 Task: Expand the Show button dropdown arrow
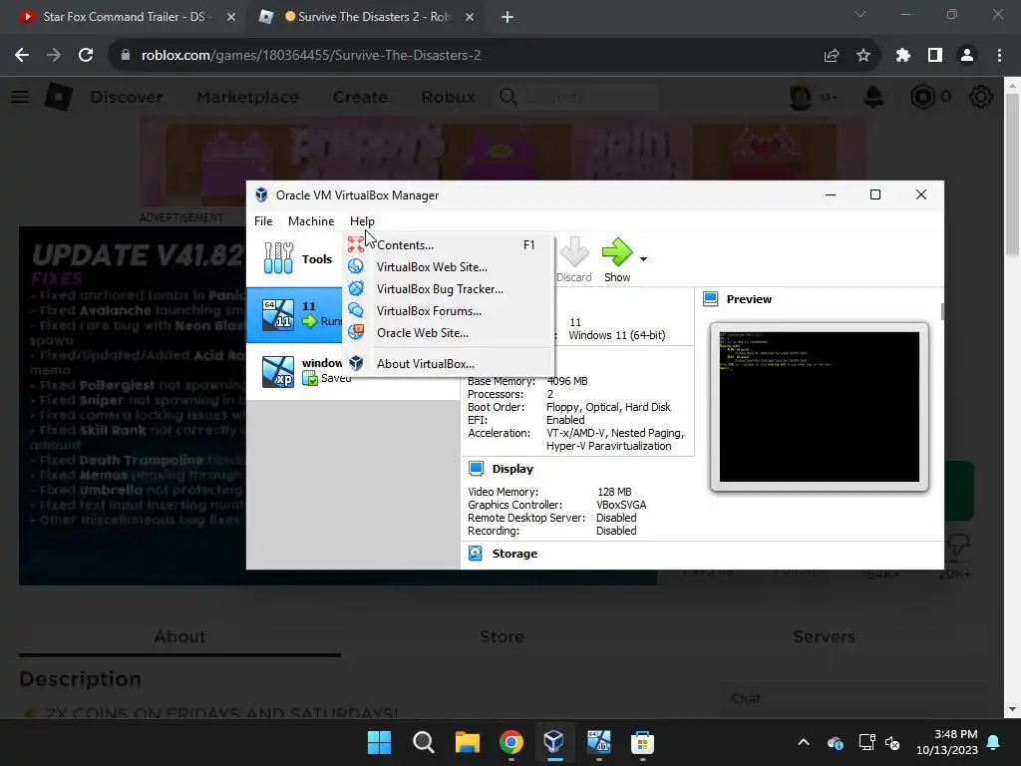(643, 259)
